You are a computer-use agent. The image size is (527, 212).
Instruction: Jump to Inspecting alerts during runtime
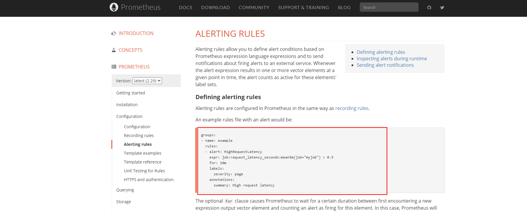click(392, 59)
